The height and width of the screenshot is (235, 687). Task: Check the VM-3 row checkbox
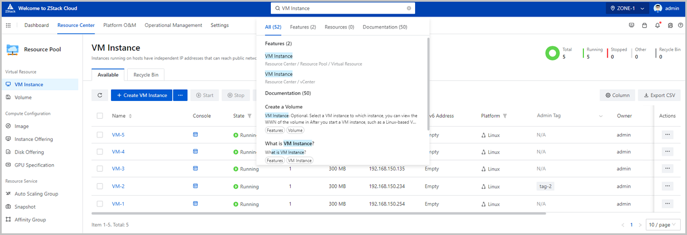click(100, 169)
